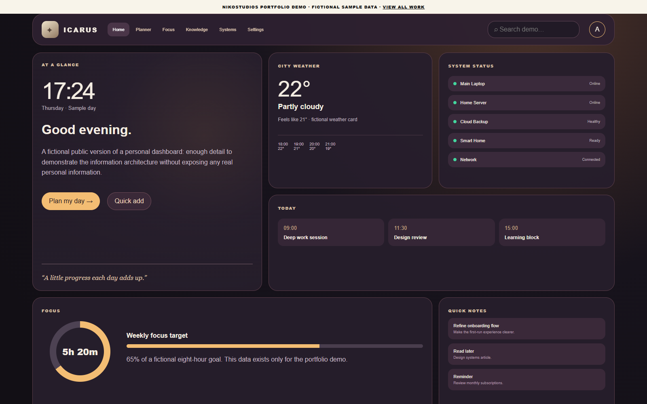Open the Reminder note about subscriptions
Image resolution: width=647 pixels, height=404 pixels.
pyautogui.click(x=526, y=379)
